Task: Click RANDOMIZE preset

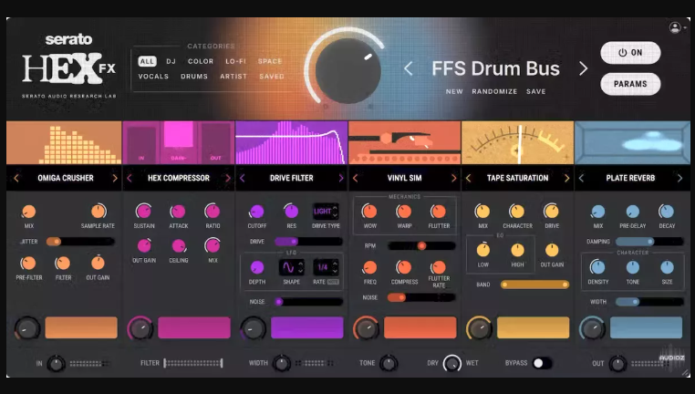Action: [x=494, y=91]
